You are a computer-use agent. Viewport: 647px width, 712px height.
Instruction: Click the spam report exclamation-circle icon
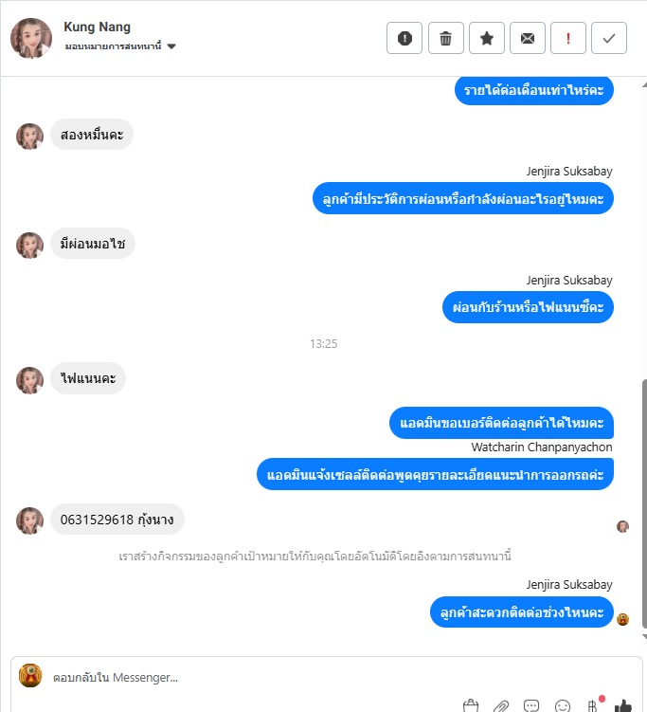click(404, 38)
